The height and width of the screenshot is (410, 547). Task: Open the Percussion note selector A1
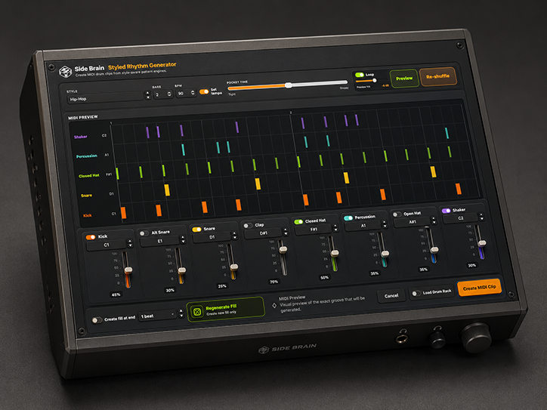363,226
